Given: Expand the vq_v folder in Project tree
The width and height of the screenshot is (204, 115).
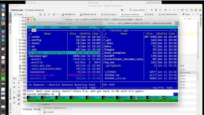Looking at the screenshot, I should (17, 53).
